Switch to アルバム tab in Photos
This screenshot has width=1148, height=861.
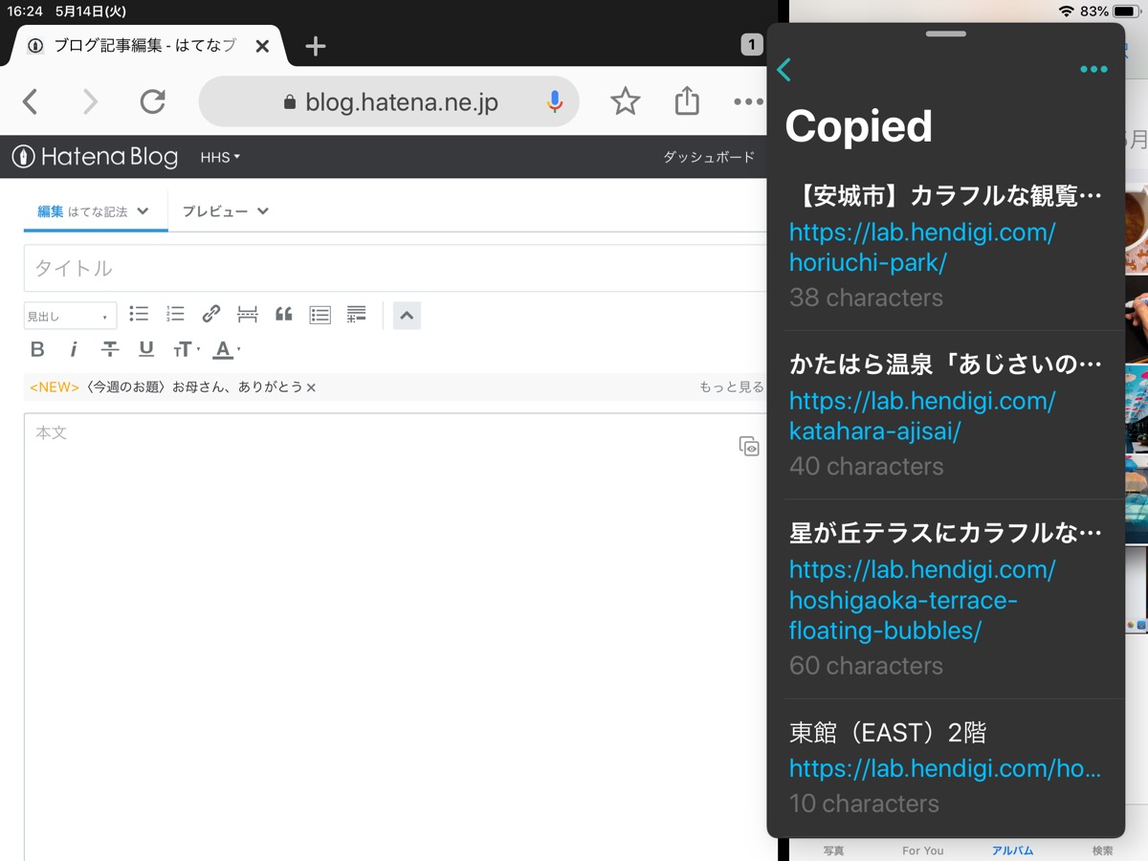[1012, 850]
